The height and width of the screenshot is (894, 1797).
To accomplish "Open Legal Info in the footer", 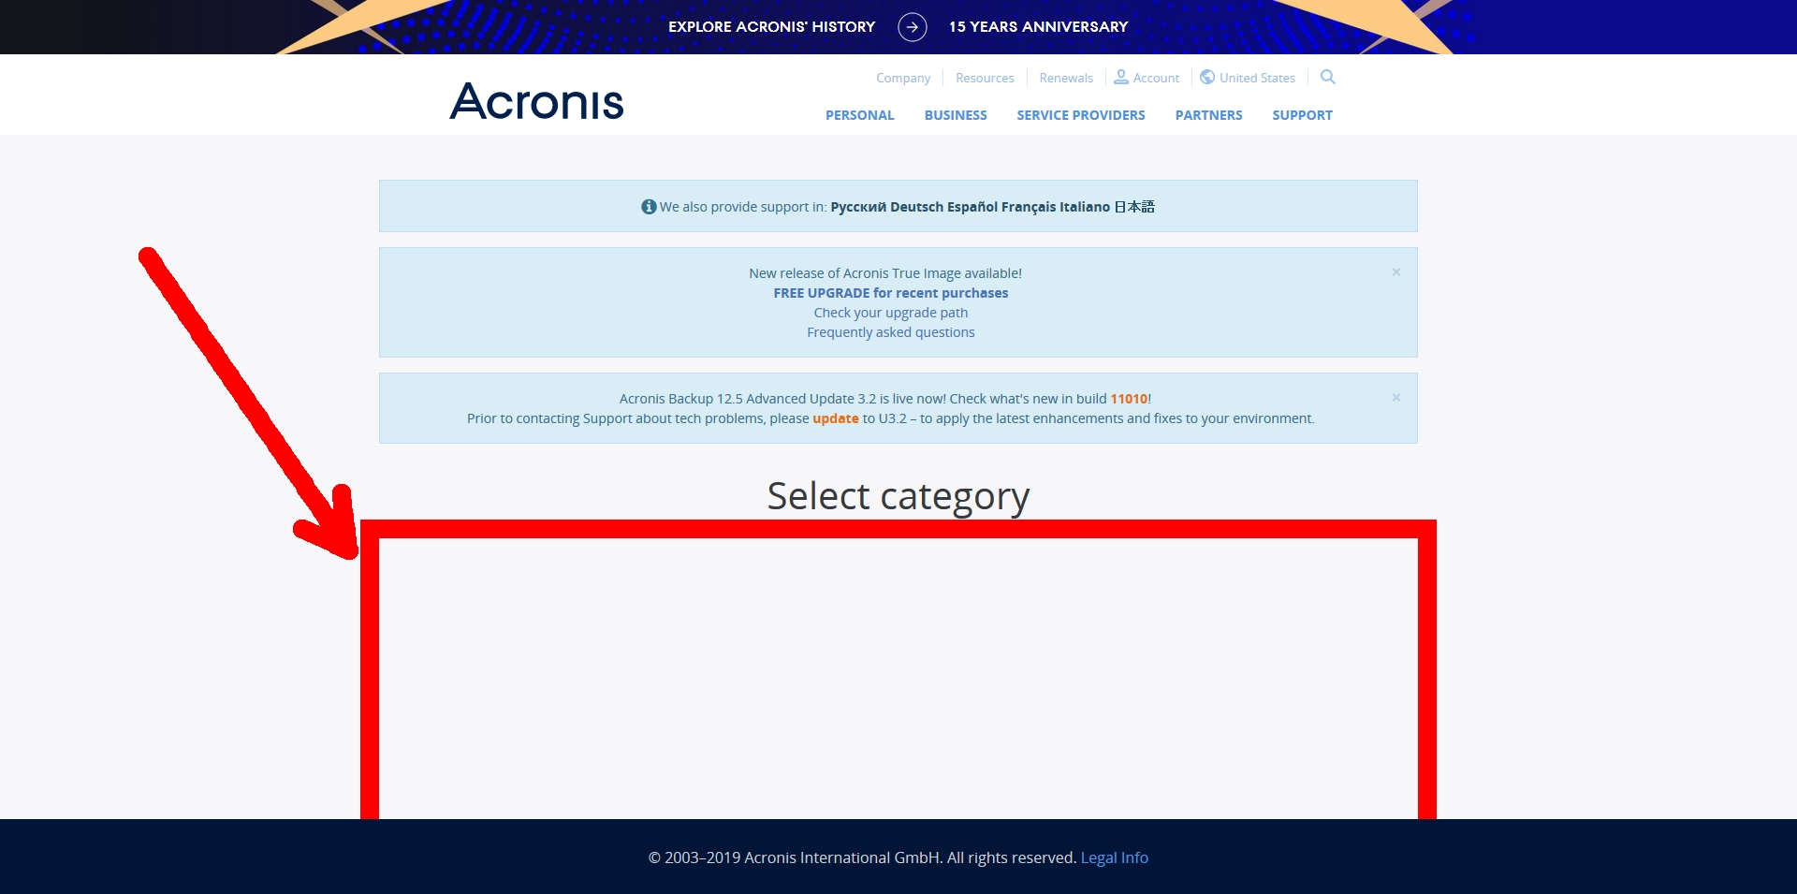I will tap(1114, 857).
